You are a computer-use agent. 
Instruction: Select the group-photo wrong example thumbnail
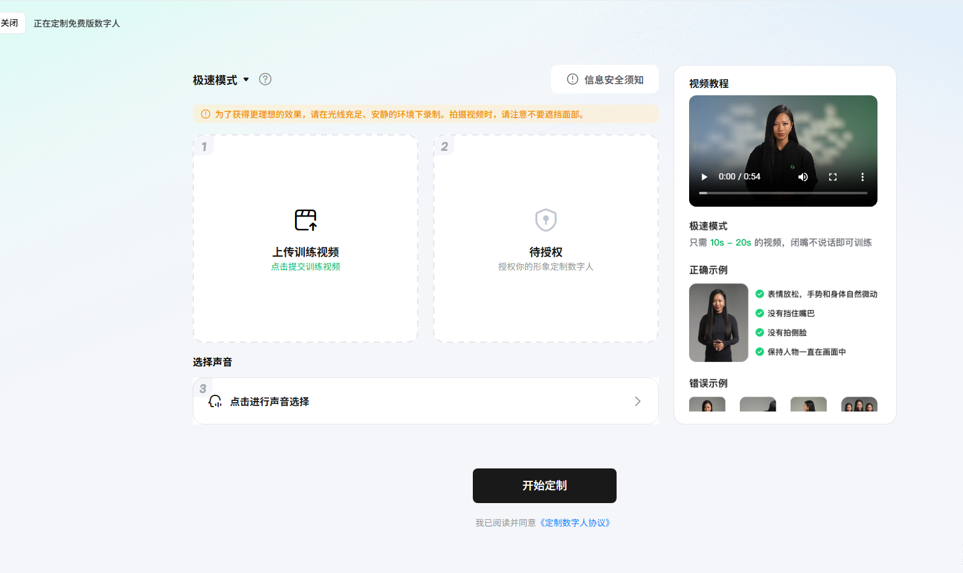(x=859, y=405)
